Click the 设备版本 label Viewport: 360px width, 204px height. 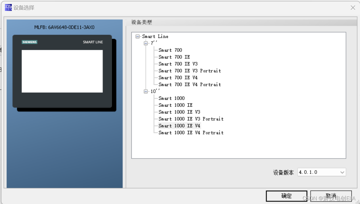point(284,172)
